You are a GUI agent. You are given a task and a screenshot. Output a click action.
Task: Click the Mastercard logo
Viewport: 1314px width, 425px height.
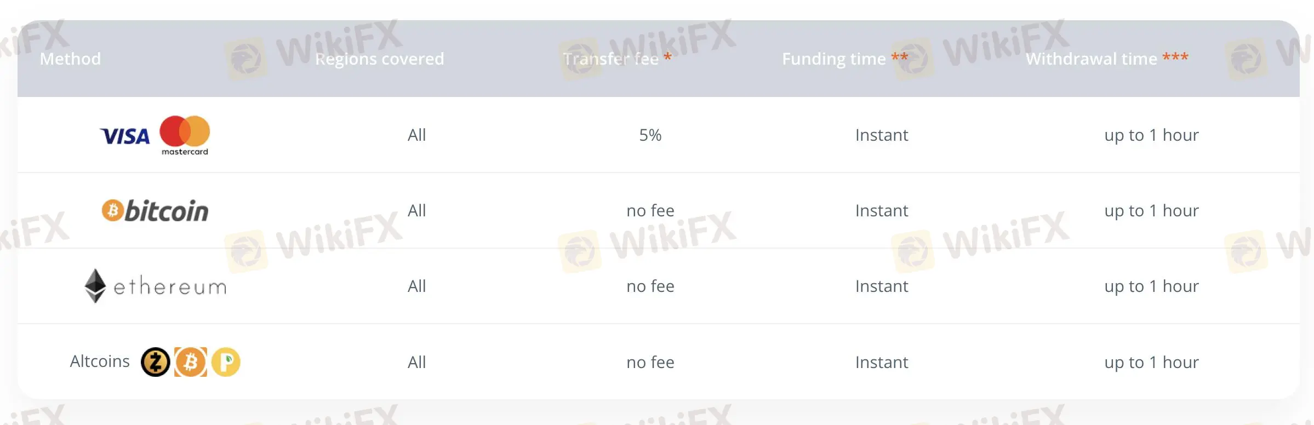coord(185,135)
